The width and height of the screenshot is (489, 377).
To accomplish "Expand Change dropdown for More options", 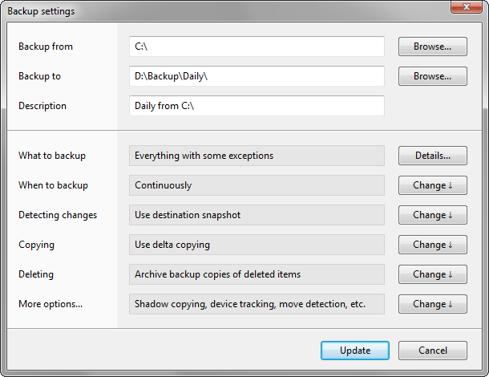I will [432, 304].
